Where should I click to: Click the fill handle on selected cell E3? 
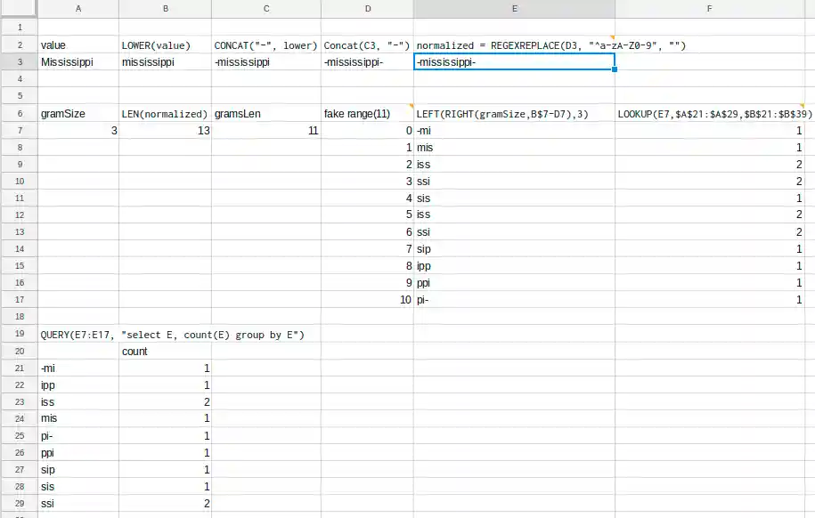click(615, 70)
